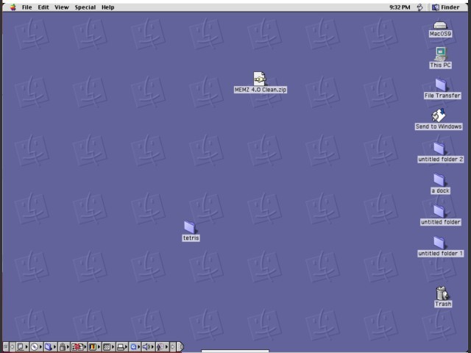This screenshot has height=353, width=471.
Task: Open the monitor resolution checkerboard module
Action: pyautogui.click(x=109, y=346)
